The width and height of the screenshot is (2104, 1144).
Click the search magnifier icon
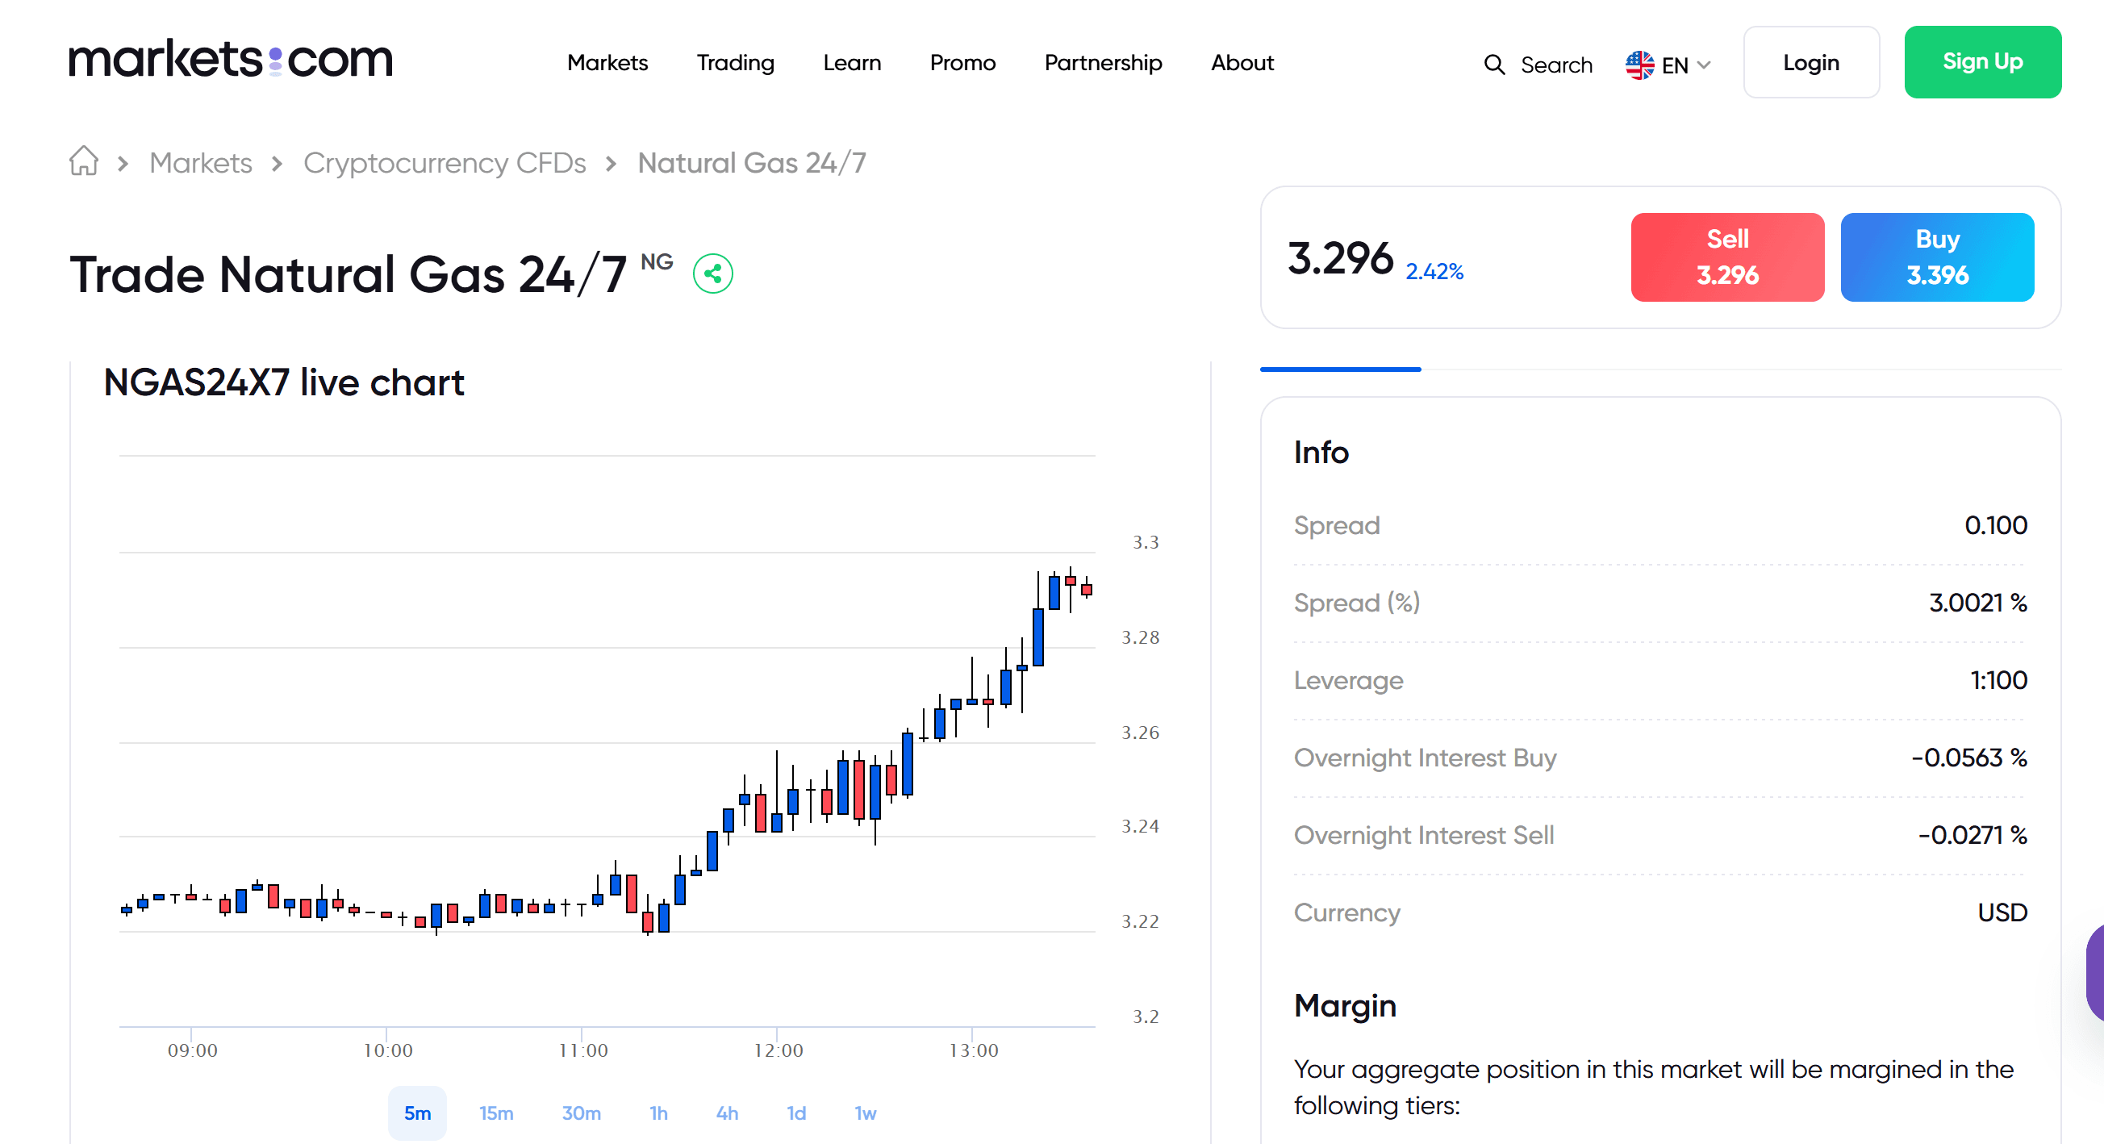click(x=1494, y=65)
